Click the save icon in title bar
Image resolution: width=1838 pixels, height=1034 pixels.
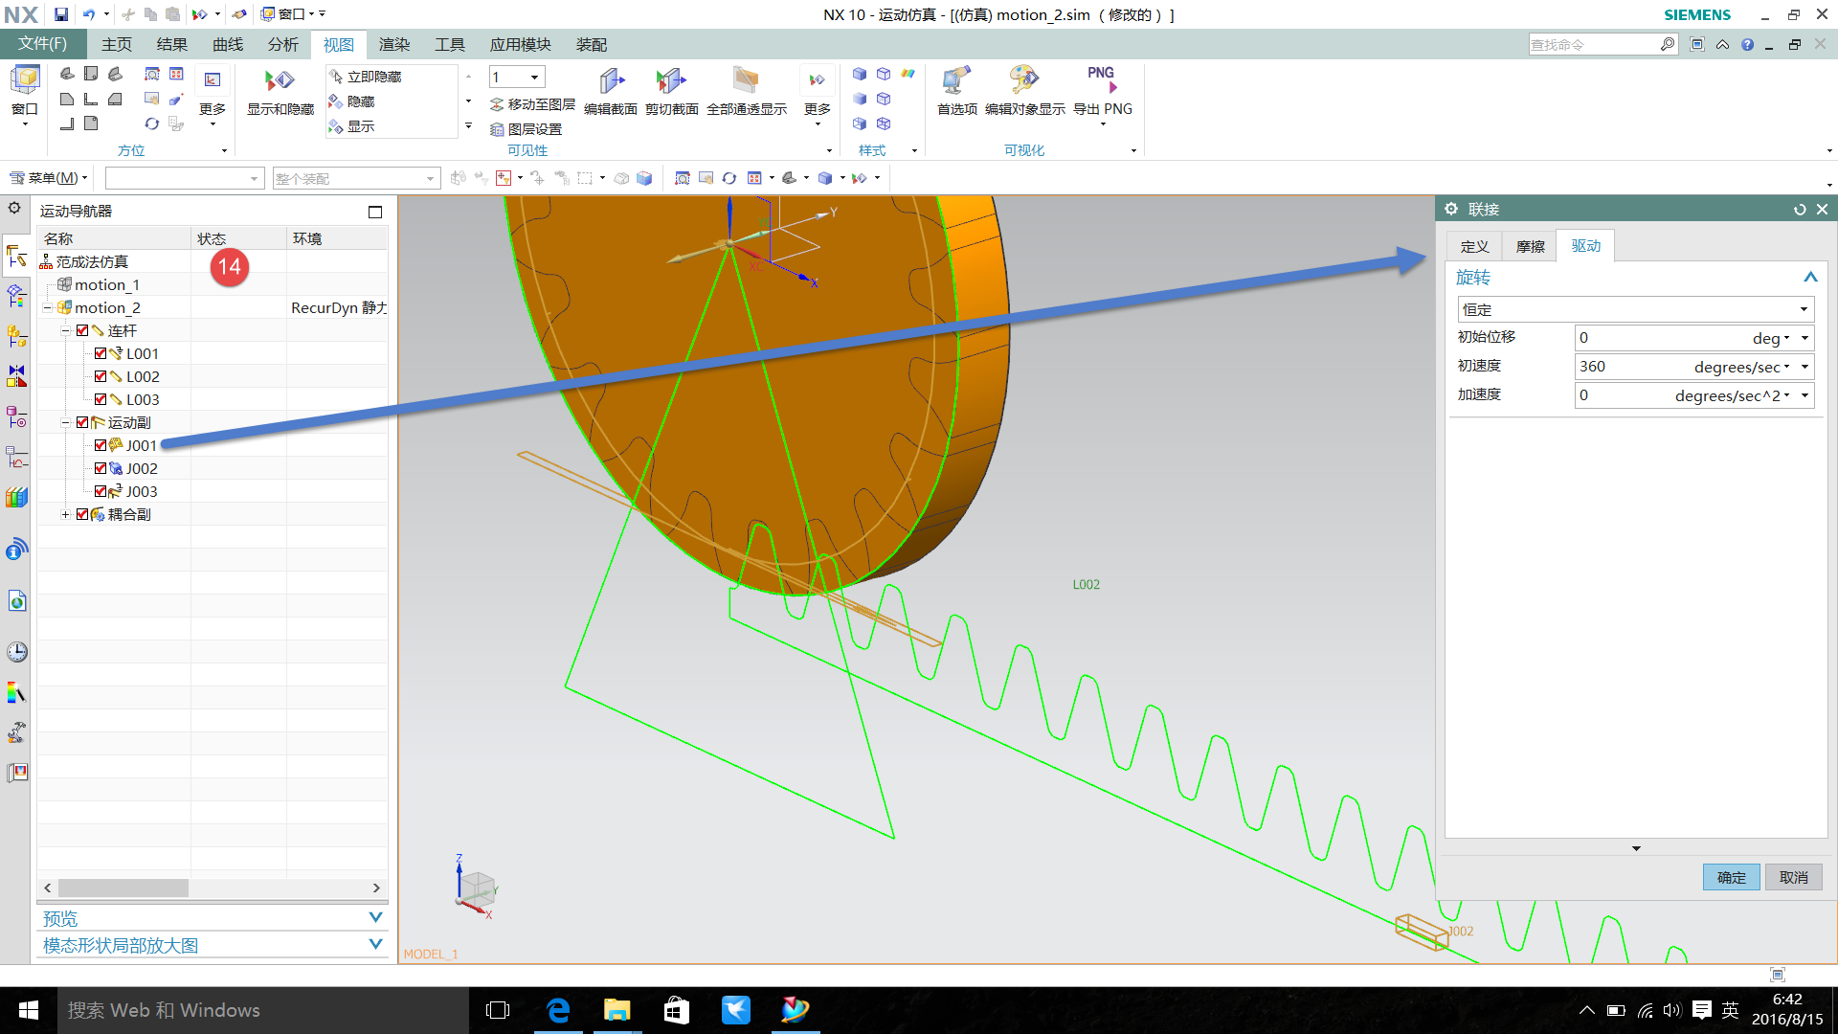point(60,14)
